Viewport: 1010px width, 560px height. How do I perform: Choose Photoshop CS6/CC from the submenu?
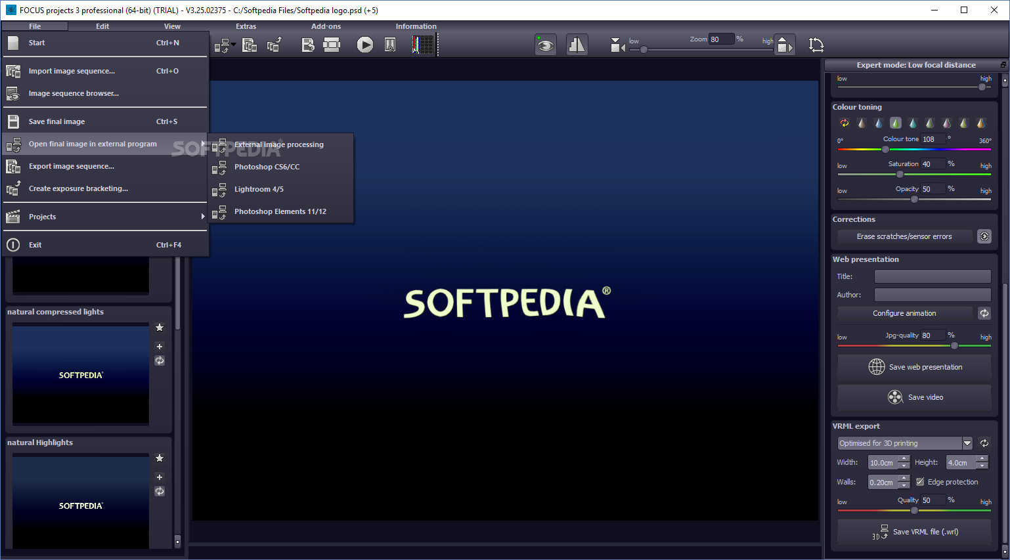coord(281,167)
